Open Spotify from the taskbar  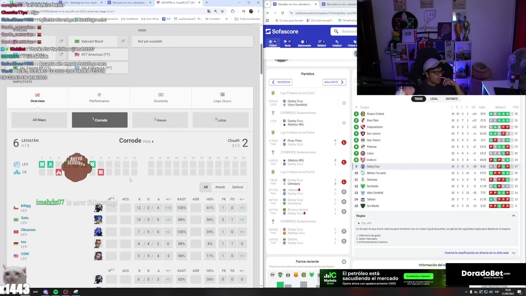[x=55, y=292]
